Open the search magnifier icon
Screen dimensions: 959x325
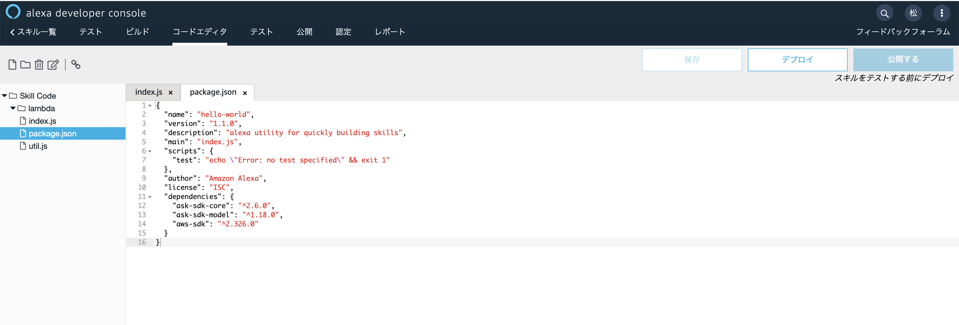(885, 13)
